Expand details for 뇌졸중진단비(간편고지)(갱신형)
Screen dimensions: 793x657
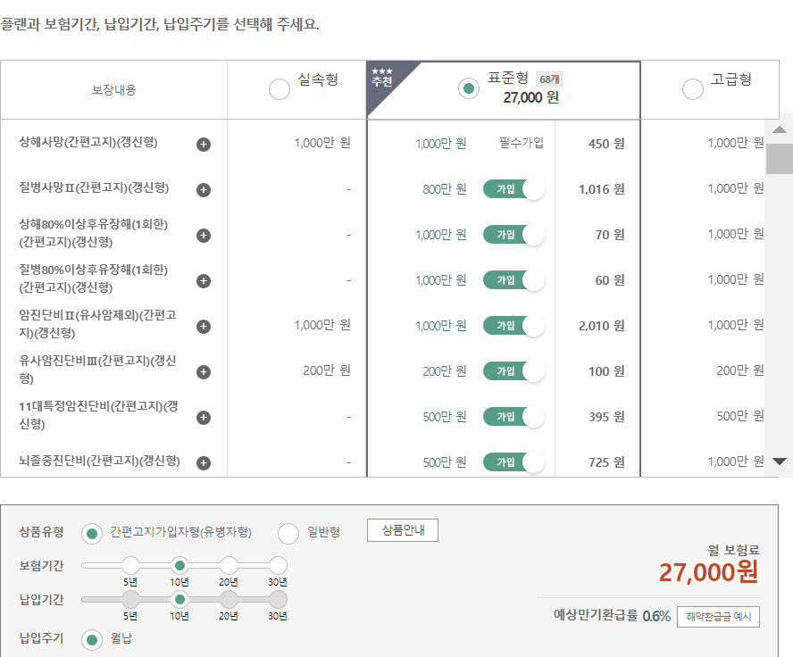click(x=204, y=463)
